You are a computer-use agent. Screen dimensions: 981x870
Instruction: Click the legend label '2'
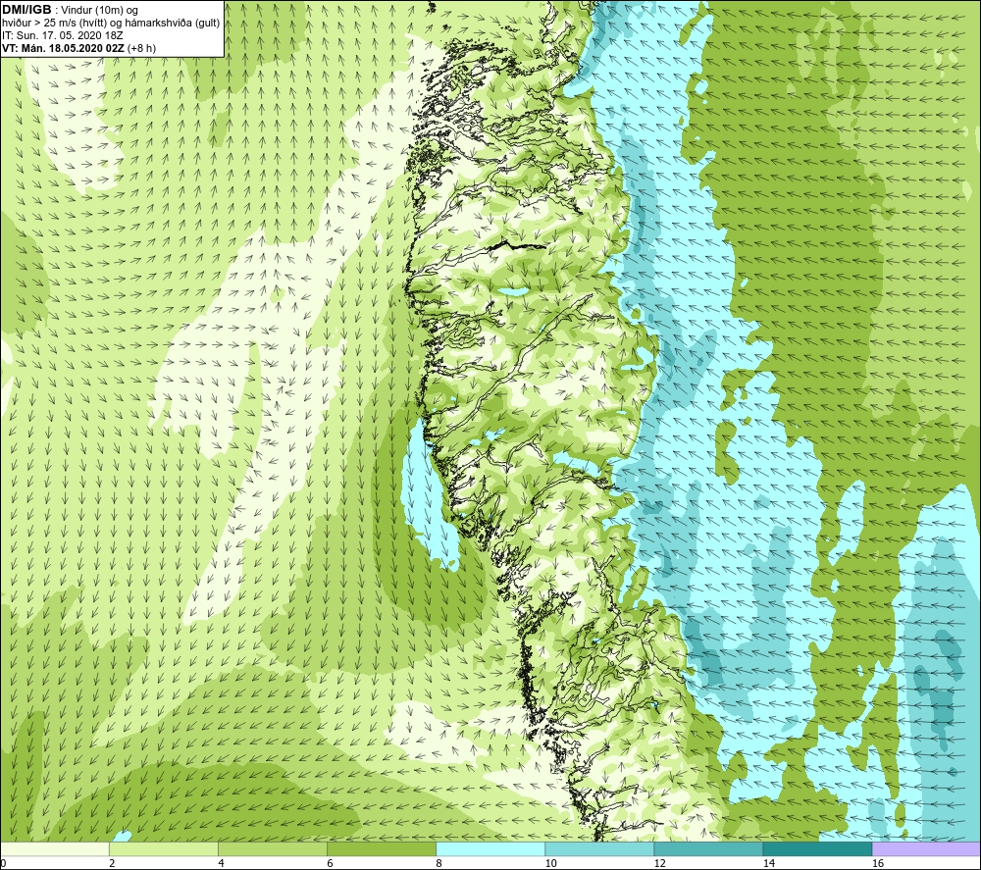(113, 864)
